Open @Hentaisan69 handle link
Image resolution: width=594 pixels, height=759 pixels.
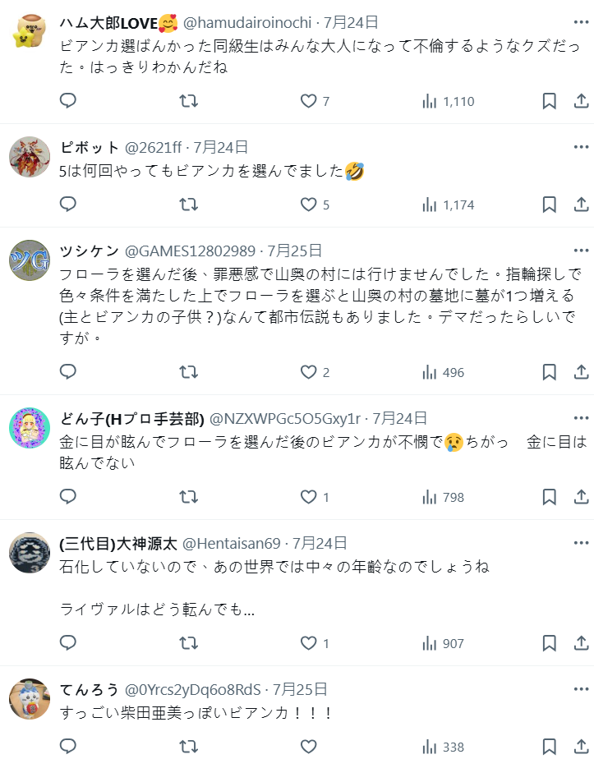pyautogui.click(x=232, y=543)
